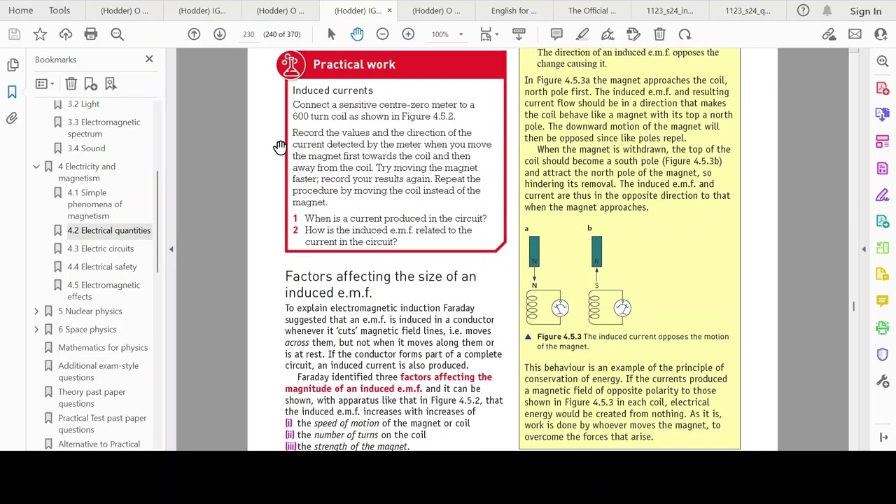Open the right-pane search magnifier tool

[x=882, y=62]
